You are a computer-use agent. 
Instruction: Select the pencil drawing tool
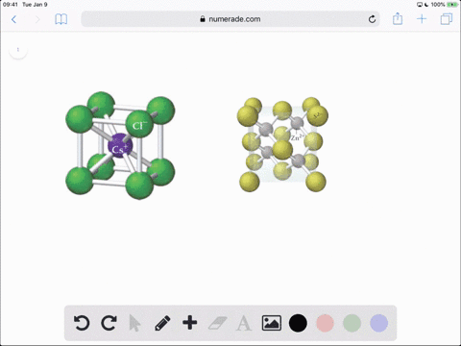[162, 323]
